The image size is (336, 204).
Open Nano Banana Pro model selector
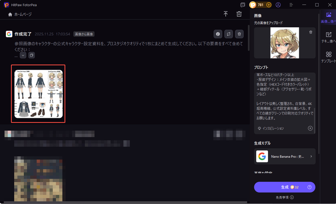285,156
